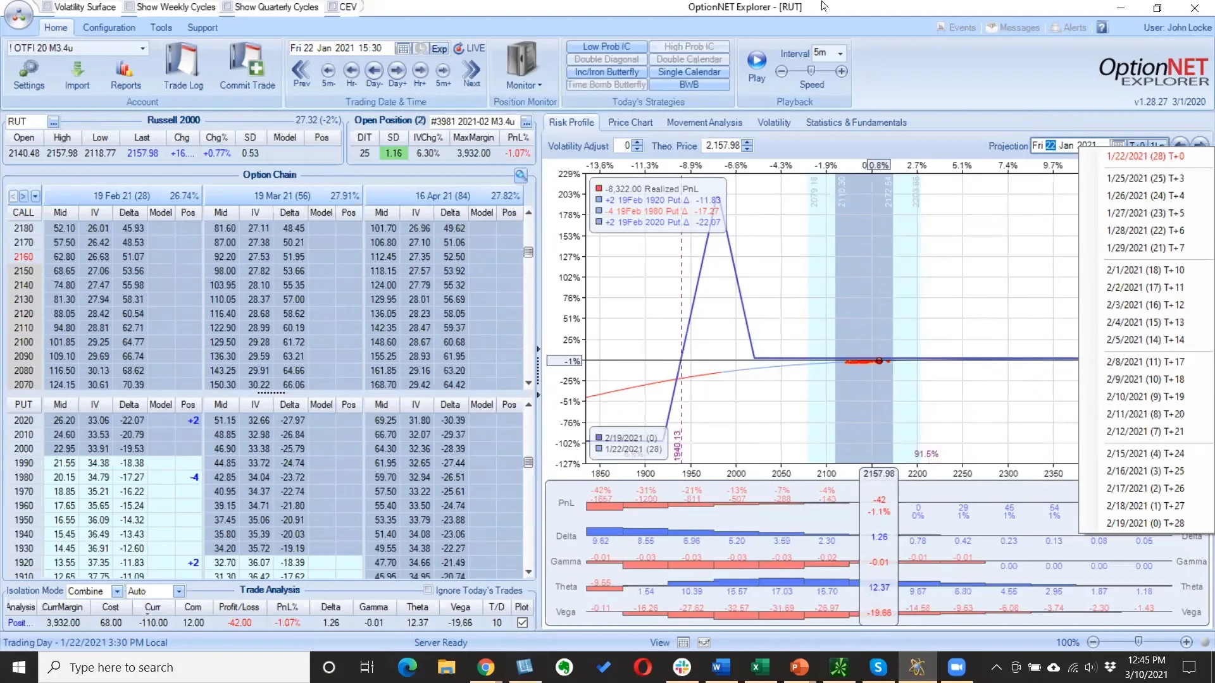Open the Events panel

point(956,28)
